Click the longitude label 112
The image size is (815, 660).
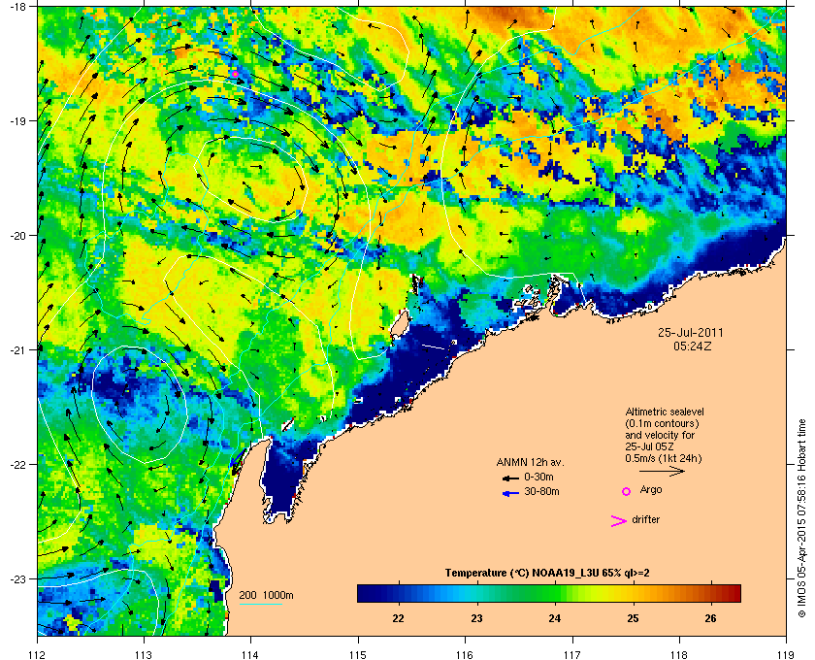coord(38,655)
